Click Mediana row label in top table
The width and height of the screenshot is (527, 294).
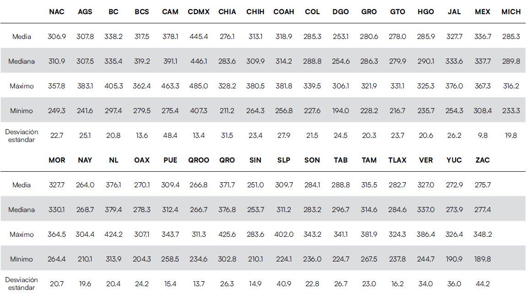pos(22,61)
